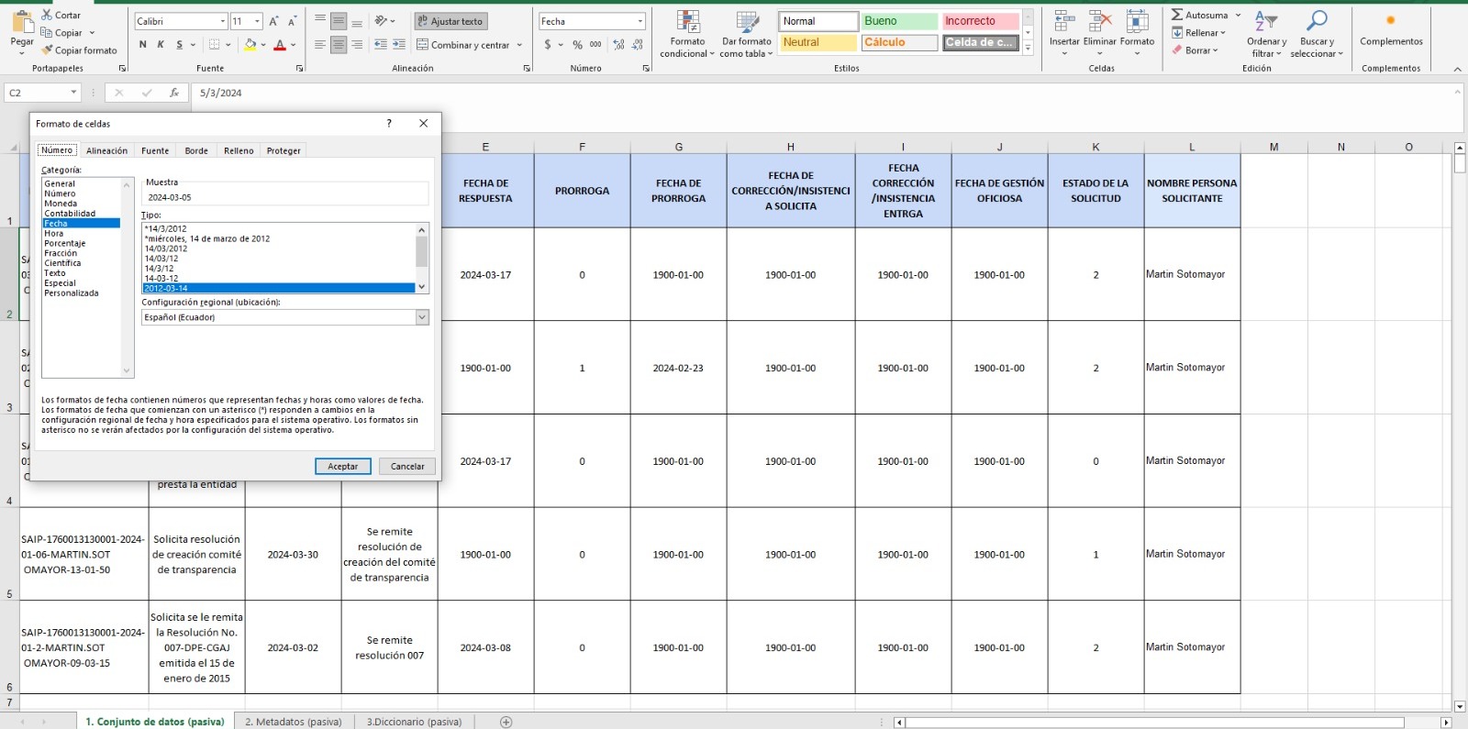This screenshot has height=729, width=1468.
Task: Switch to the Alineación tab in dialog
Action: coord(106,150)
